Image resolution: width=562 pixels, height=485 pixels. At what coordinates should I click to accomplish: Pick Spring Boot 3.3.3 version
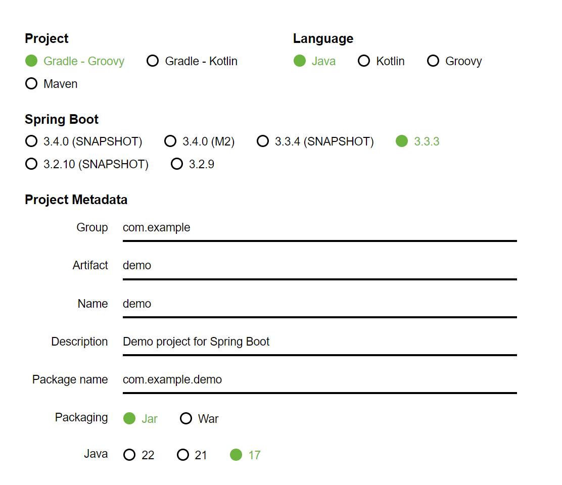click(x=402, y=141)
